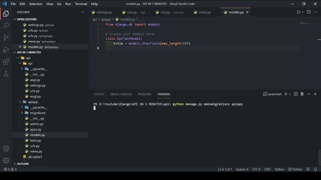
Task: Open the View menu
Action: 50,3
